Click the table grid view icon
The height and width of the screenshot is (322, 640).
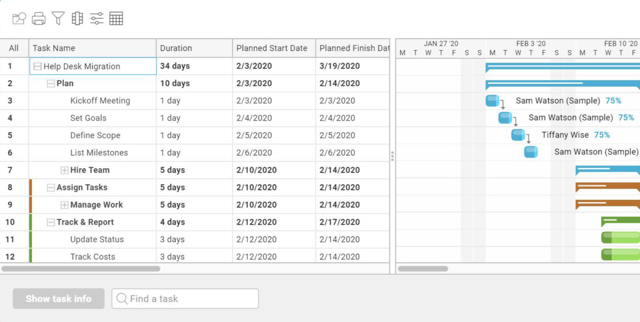116,18
